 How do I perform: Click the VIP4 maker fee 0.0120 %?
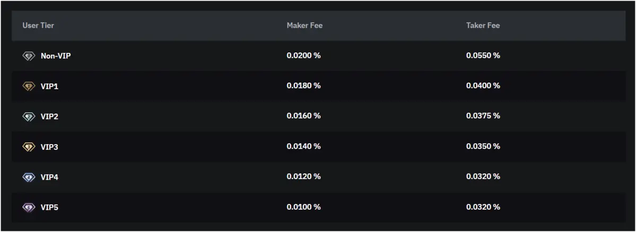(303, 177)
